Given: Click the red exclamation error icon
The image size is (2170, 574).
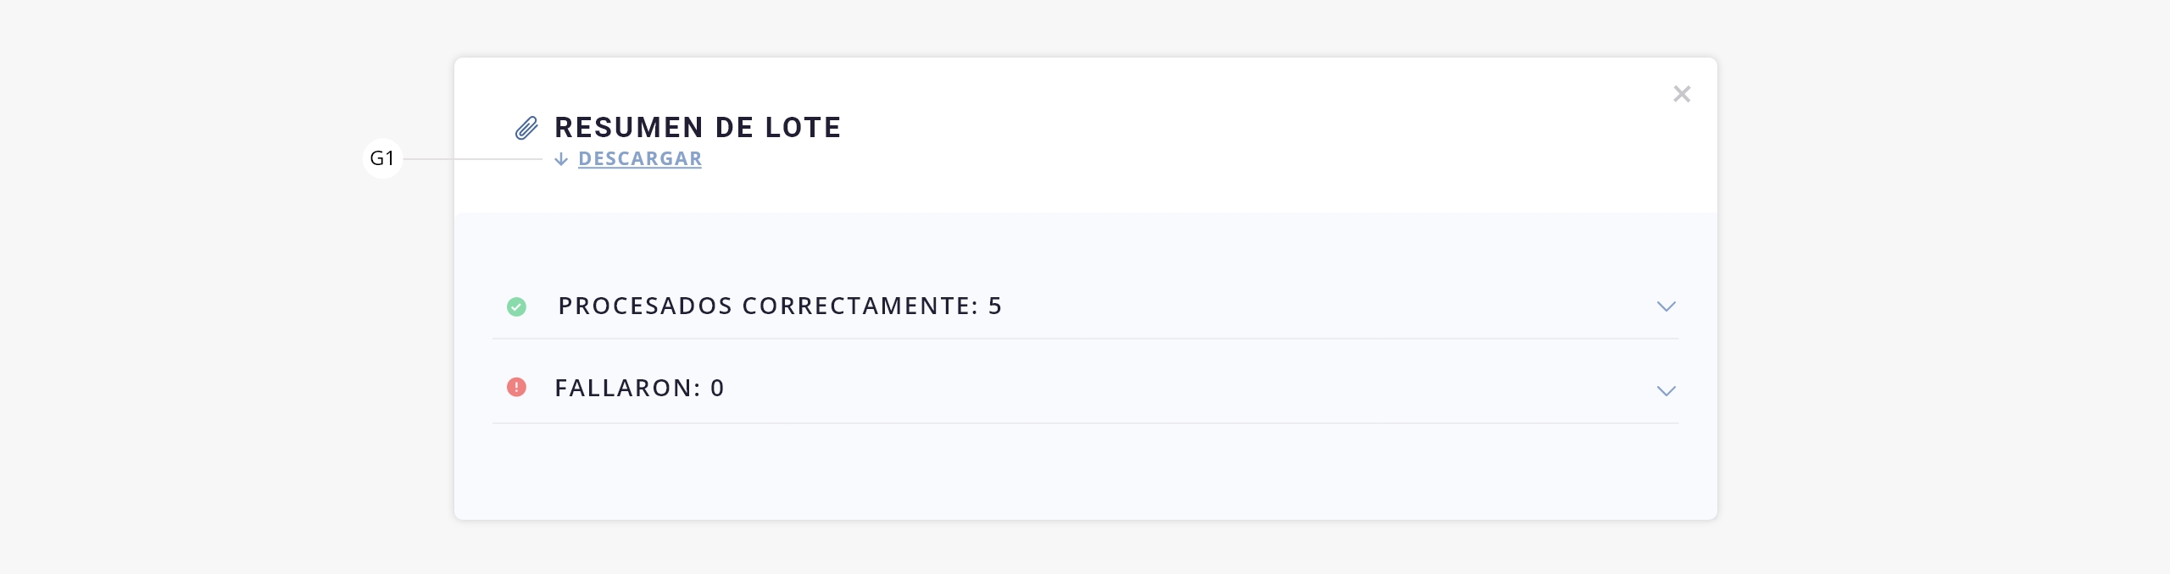Looking at the screenshot, I should pos(516,387).
